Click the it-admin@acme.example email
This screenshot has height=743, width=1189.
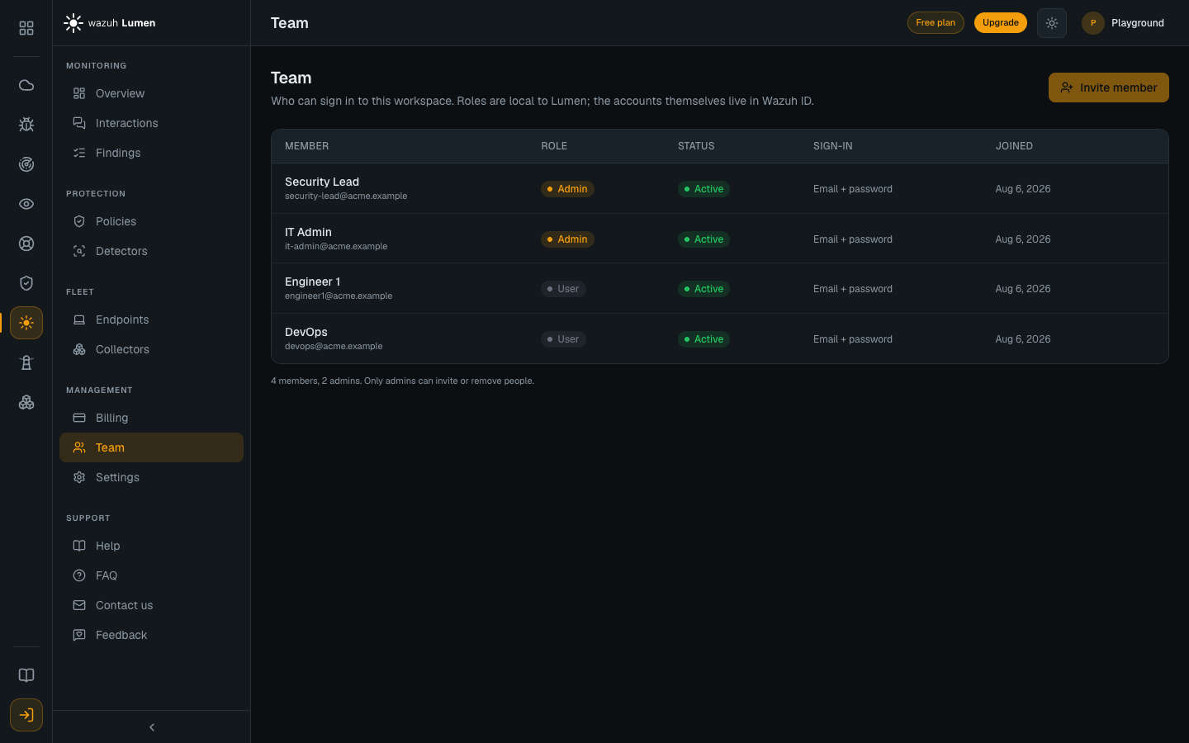pyautogui.click(x=336, y=246)
